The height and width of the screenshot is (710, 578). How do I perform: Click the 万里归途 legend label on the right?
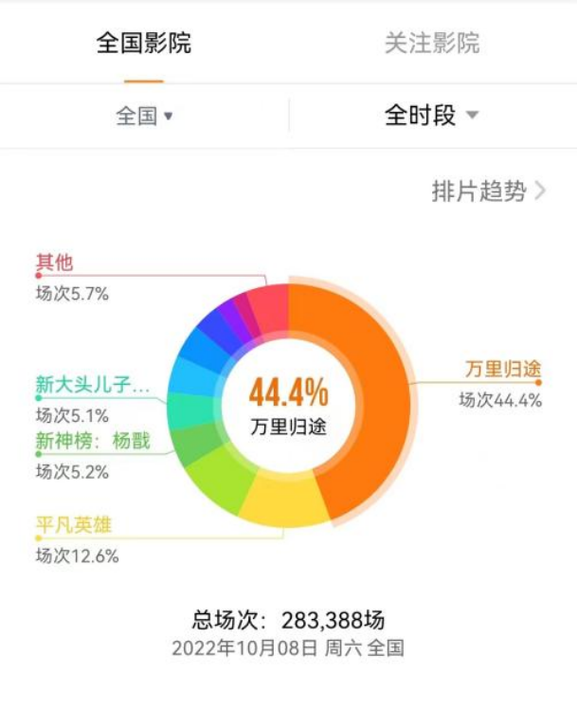click(503, 369)
